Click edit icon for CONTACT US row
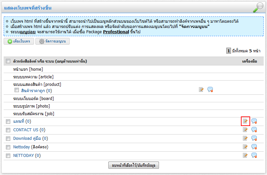This screenshot has height=175, width=267. 245,130
